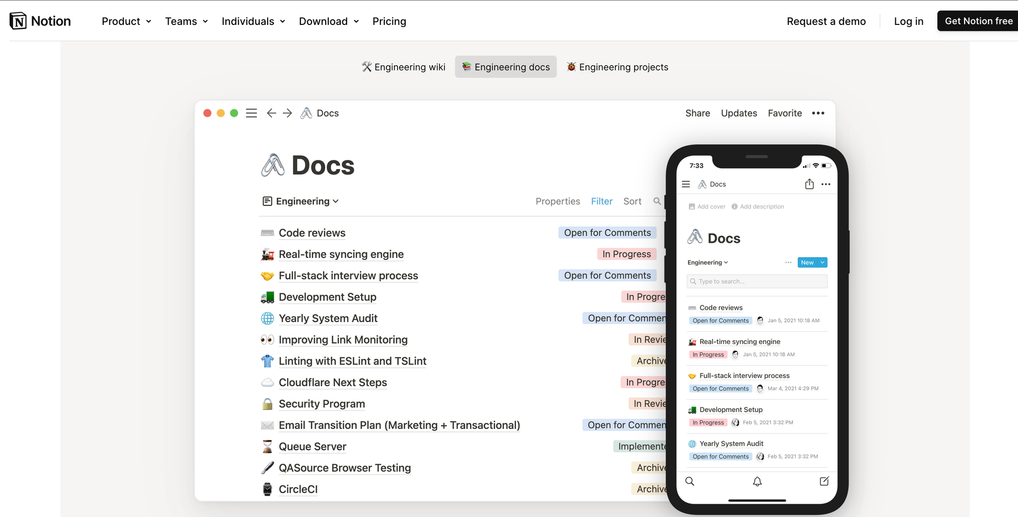Screen dimensions: 1018x517
Task: Click the forward arrow in the Docs window
Action: (288, 113)
